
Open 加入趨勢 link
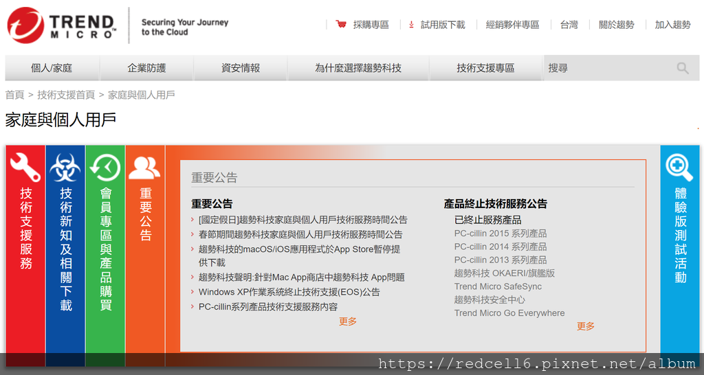(672, 25)
